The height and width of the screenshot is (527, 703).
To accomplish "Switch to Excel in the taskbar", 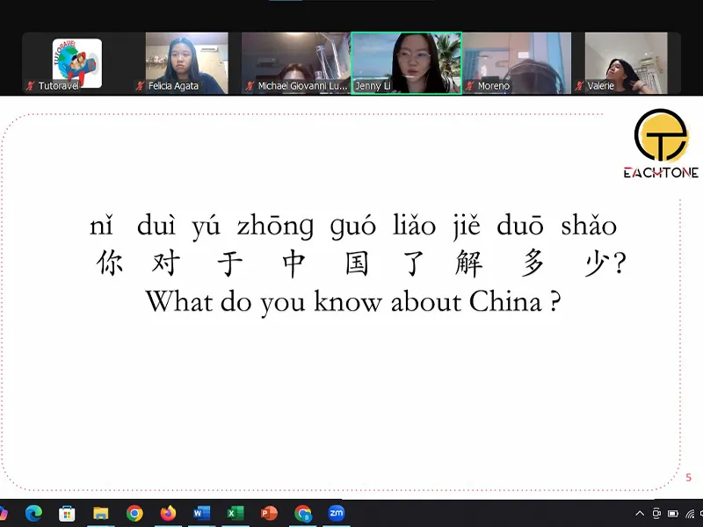I will (236, 513).
